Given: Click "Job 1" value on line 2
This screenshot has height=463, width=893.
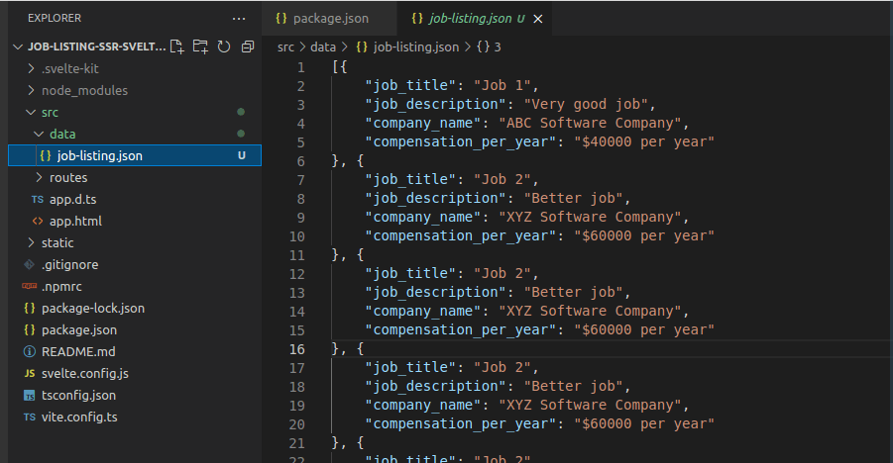Looking at the screenshot, I should 502,85.
